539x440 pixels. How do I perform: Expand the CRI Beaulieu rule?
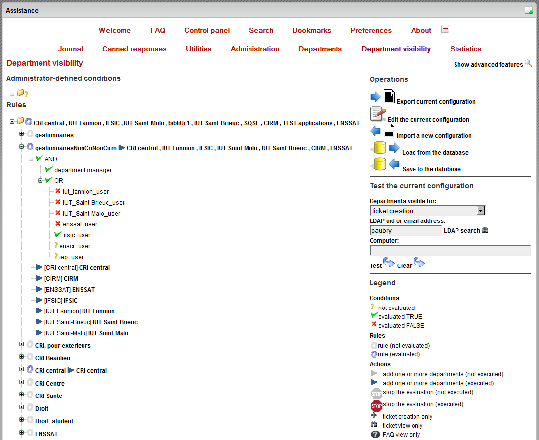click(x=22, y=357)
